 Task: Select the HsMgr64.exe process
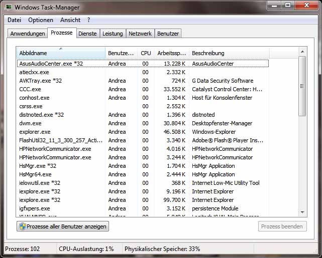143,174
